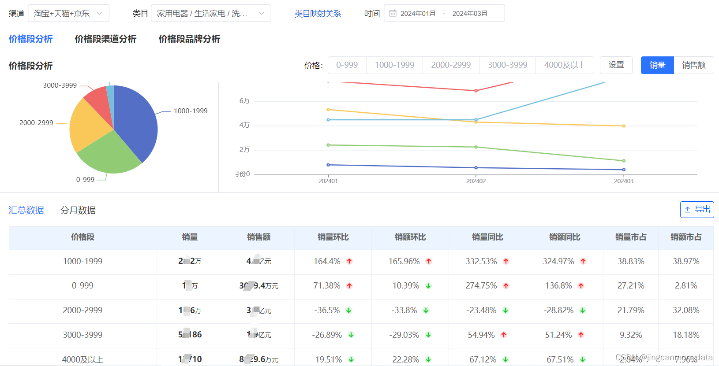Toggle the 4000及以上 price filter
The height and width of the screenshot is (366, 719).
565,65
